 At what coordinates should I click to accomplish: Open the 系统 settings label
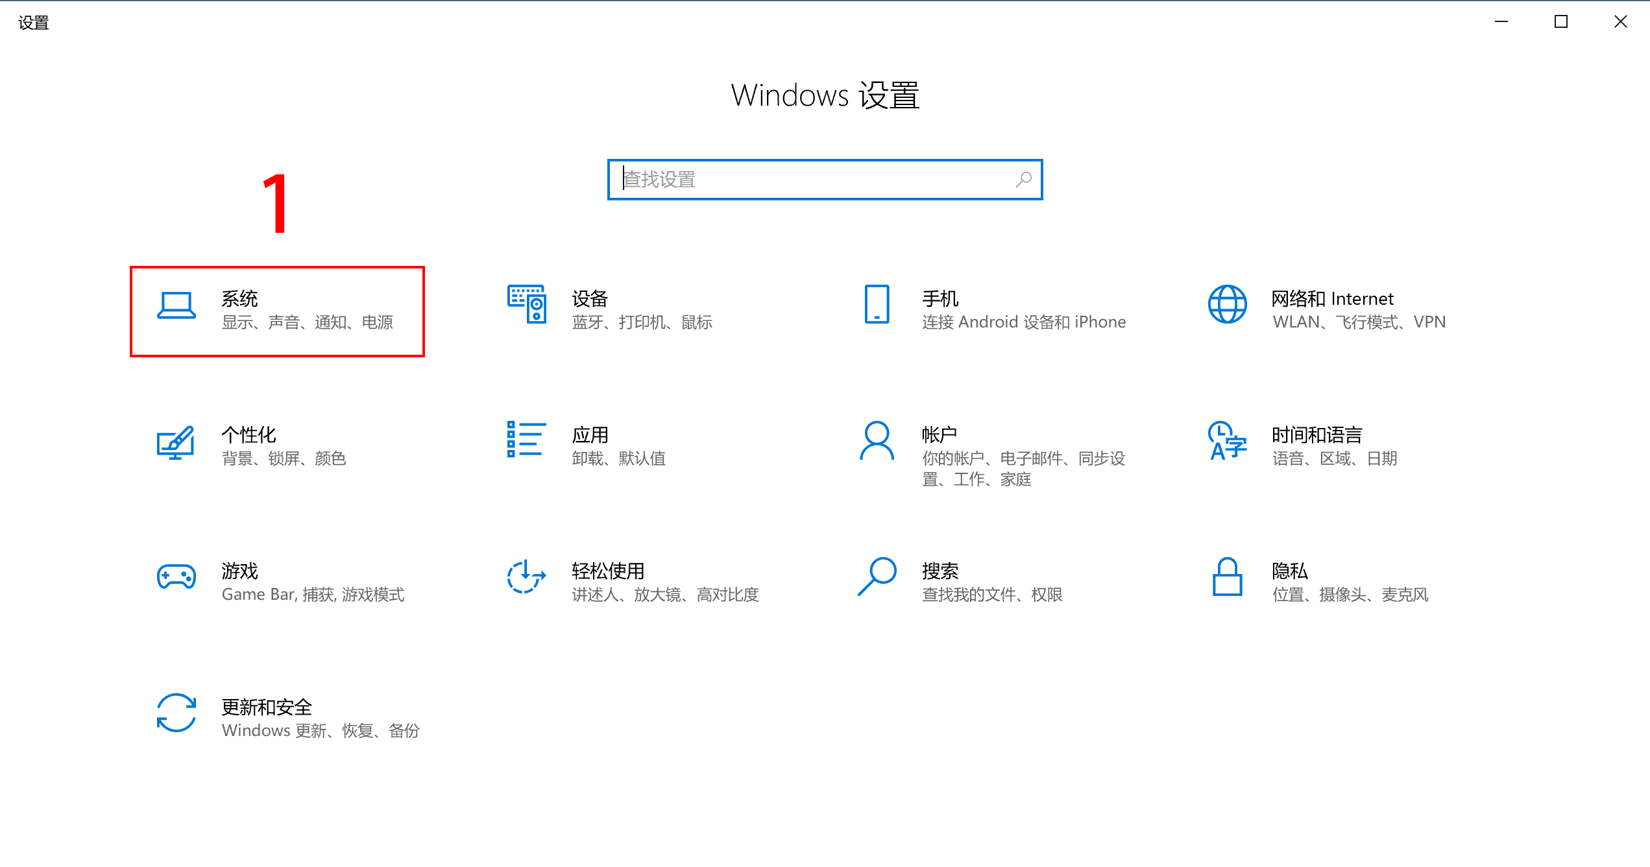239,299
